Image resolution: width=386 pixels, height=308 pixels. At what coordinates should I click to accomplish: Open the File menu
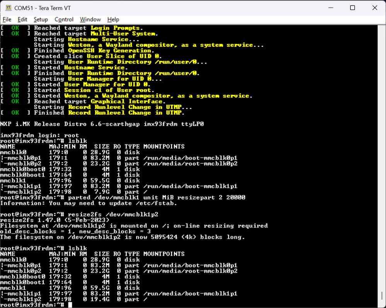7,19
